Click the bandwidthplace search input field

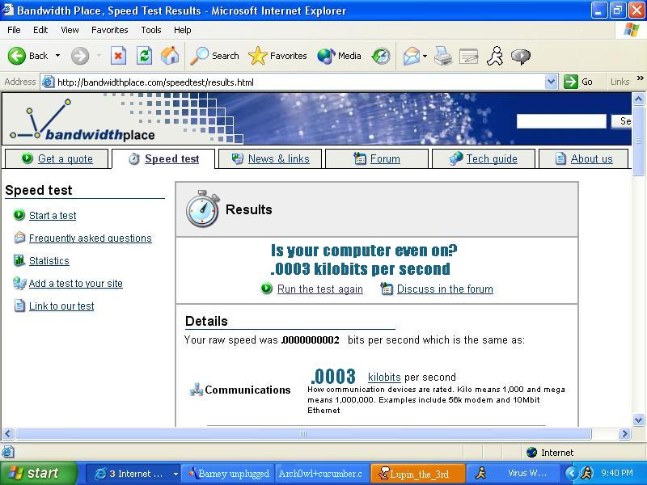[x=561, y=121]
